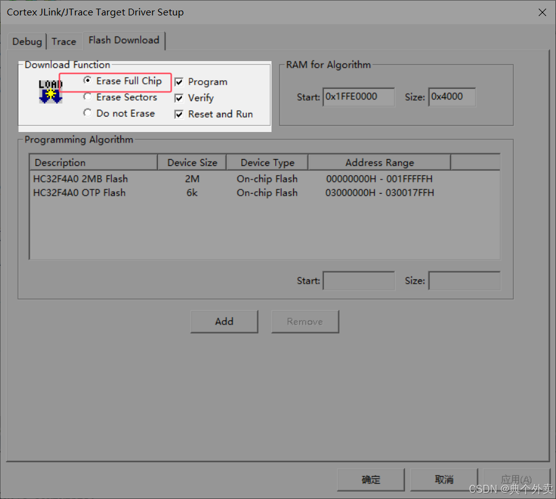The image size is (556, 499).
Task: Disable Reset and Run after download
Action: [178, 113]
